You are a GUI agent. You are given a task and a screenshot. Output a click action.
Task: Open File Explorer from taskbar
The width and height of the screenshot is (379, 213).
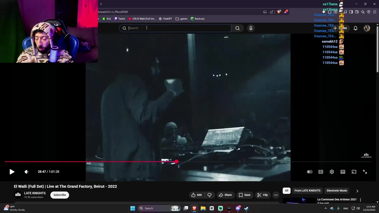click(x=203, y=208)
